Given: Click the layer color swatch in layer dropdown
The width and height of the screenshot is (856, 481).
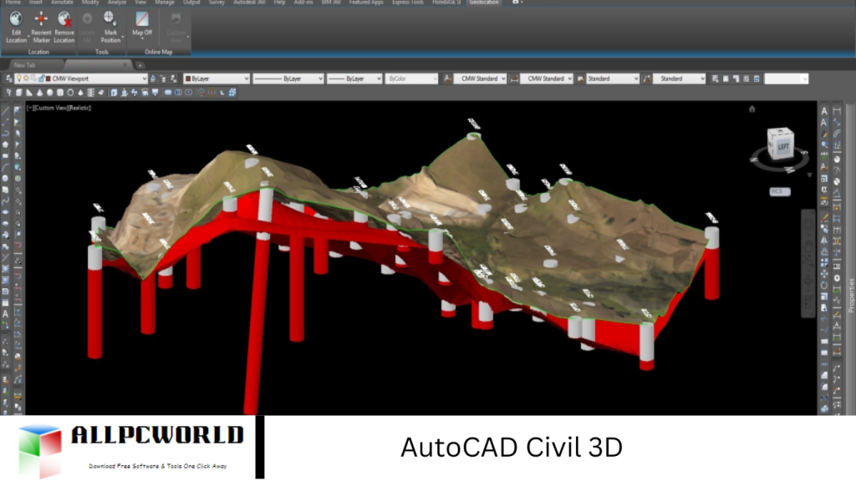Looking at the screenshot, I should [x=48, y=78].
